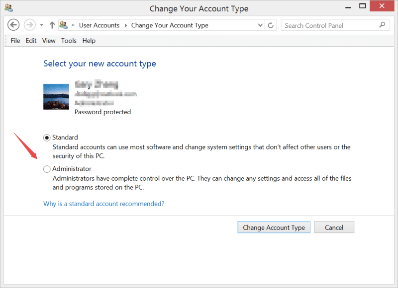Open the View menu

49,41
